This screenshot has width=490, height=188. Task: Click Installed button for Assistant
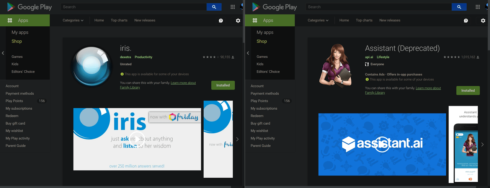pos(468,91)
